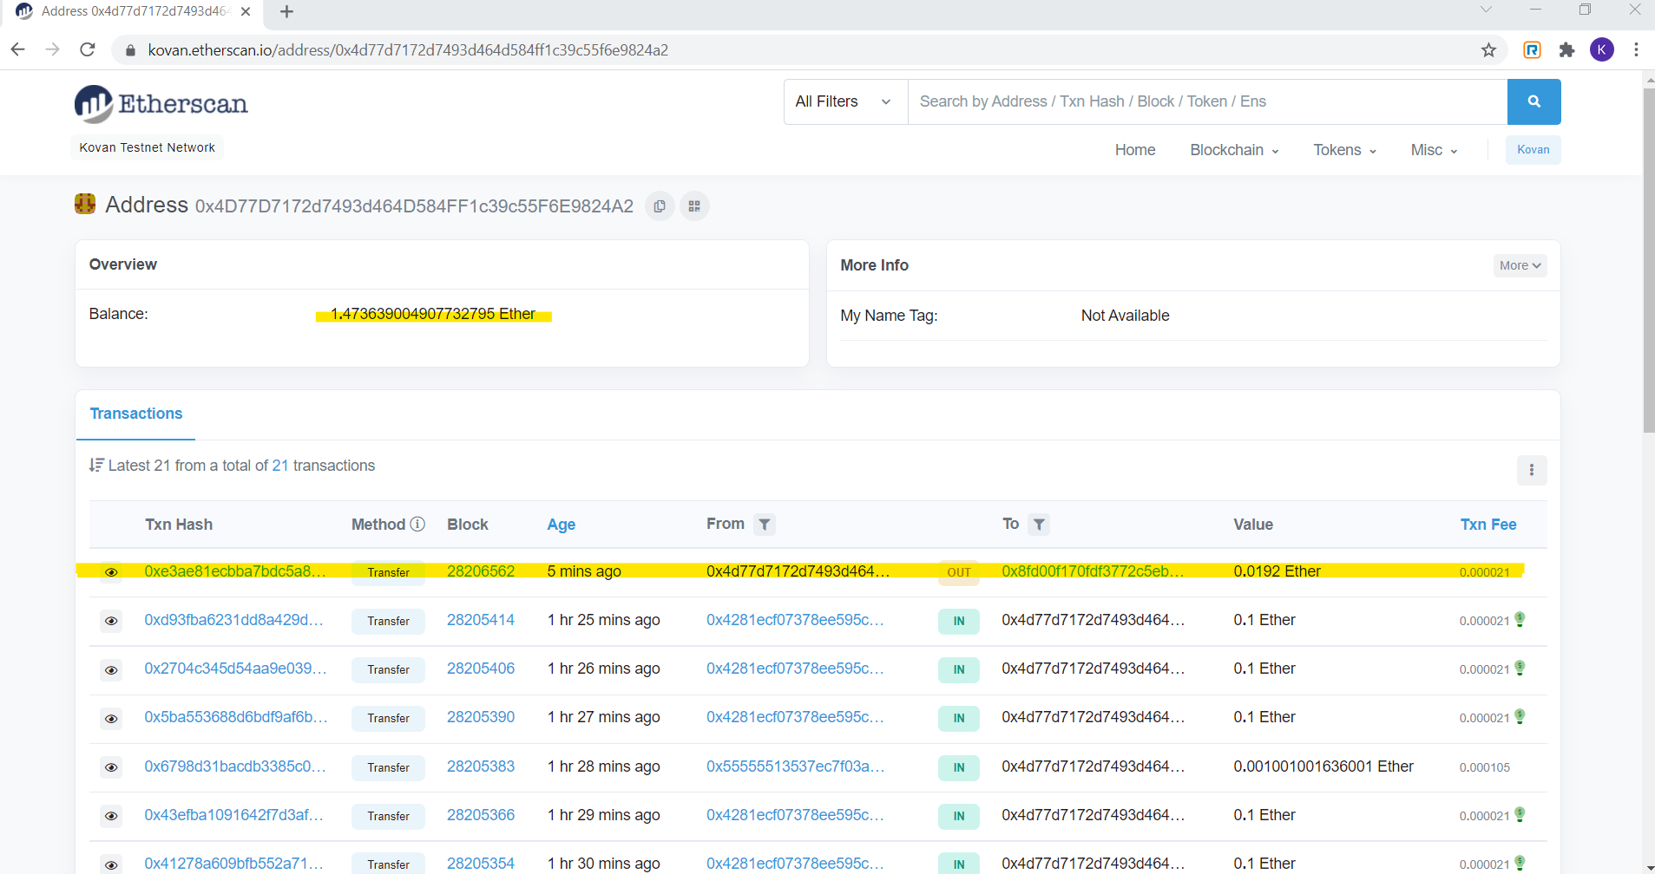The height and width of the screenshot is (874, 1655).
Task: Open the orange R extension icon
Action: click(x=1533, y=50)
